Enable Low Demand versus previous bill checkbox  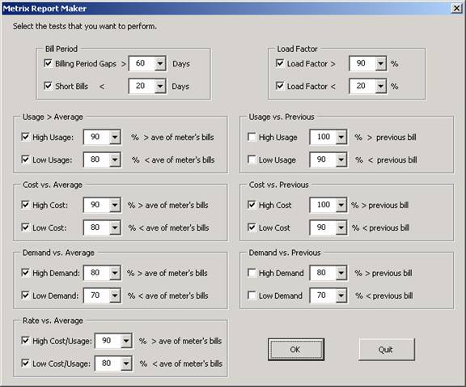click(252, 296)
